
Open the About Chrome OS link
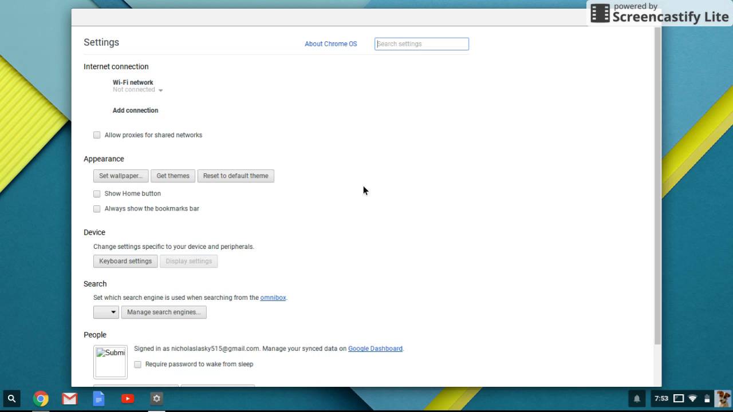click(330, 44)
